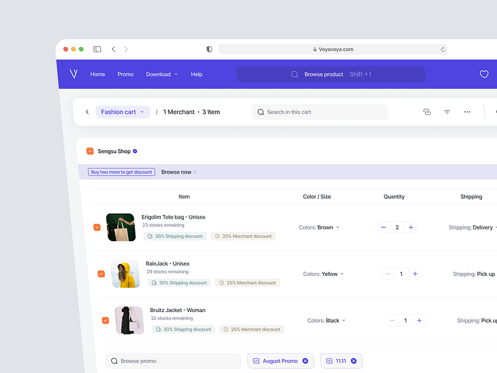Click the Voyavoya logo icon

click(74, 74)
